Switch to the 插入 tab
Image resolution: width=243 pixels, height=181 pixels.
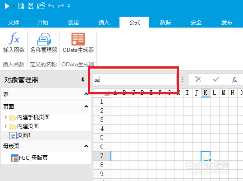pos(104,22)
